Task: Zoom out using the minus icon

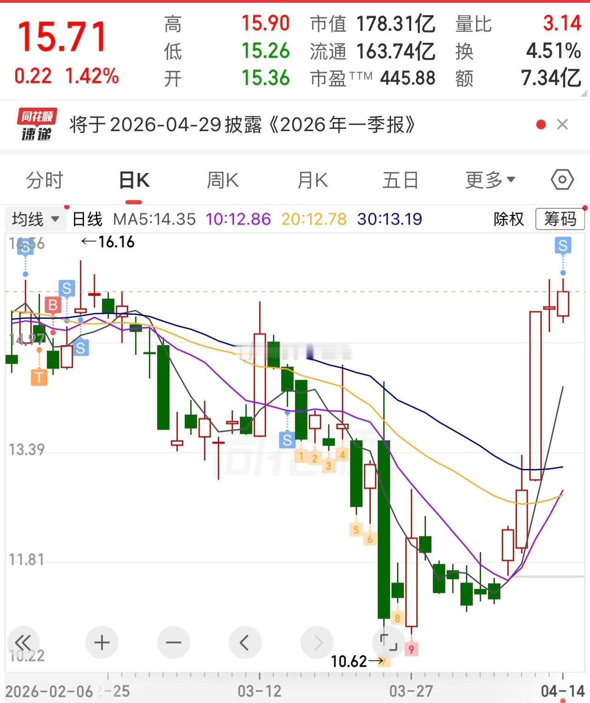Action: click(x=173, y=642)
